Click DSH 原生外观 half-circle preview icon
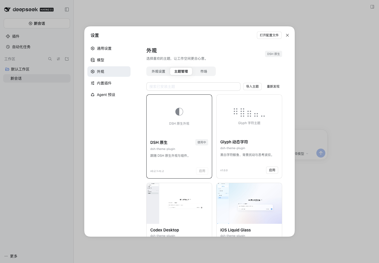This screenshot has width=379, height=263. coord(179,112)
